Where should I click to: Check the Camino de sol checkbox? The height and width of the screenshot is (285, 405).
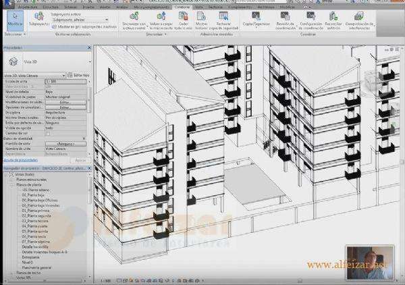[x=48, y=134]
